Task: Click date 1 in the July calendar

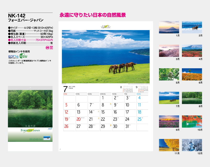Action: (103, 98)
